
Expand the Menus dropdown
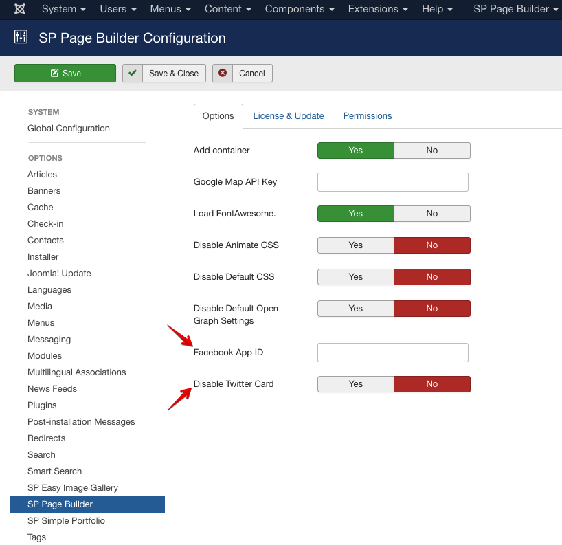pyautogui.click(x=170, y=9)
